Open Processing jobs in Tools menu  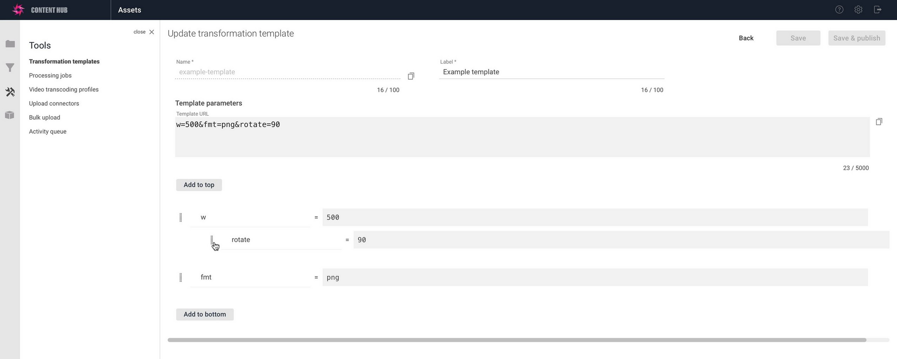pos(50,75)
